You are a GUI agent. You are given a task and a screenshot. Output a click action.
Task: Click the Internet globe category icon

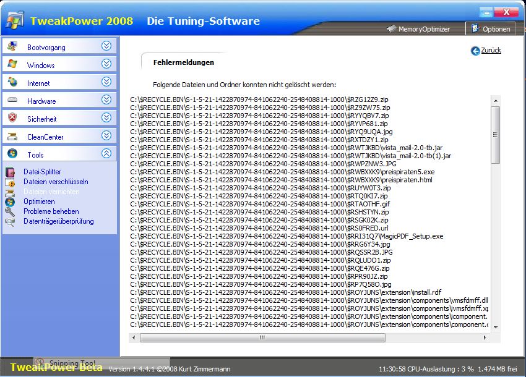coord(12,82)
